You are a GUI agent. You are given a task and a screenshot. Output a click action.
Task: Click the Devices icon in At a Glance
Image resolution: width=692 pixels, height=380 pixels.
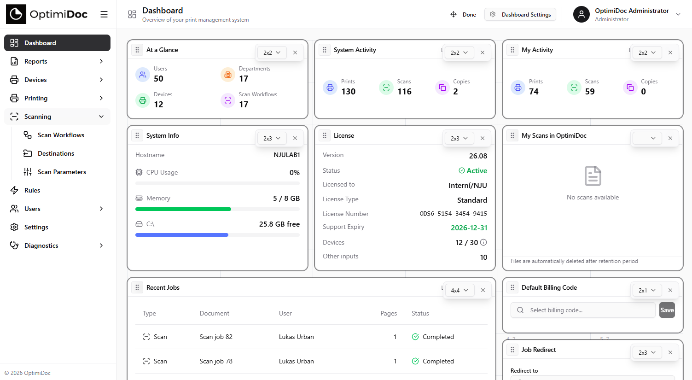pos(143,100)
